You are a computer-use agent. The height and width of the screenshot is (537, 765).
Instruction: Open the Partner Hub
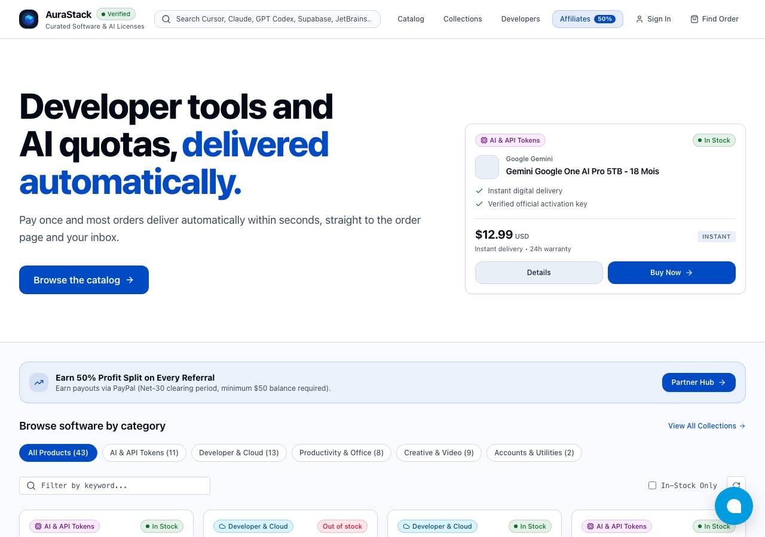click(x=699, y=382)
